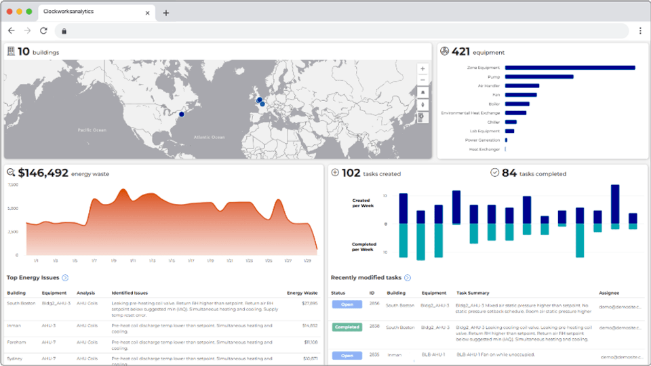Select the Zone Equipment bar
The width and height of the screenshot is (651, 366).
570,68
